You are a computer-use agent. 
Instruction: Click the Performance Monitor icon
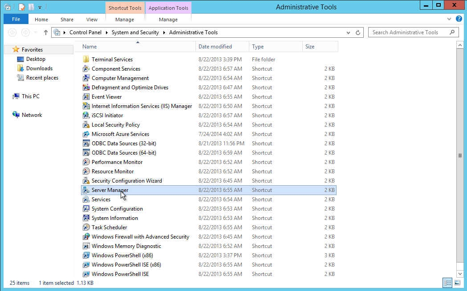pyautogui.click(x=86, y=162)
